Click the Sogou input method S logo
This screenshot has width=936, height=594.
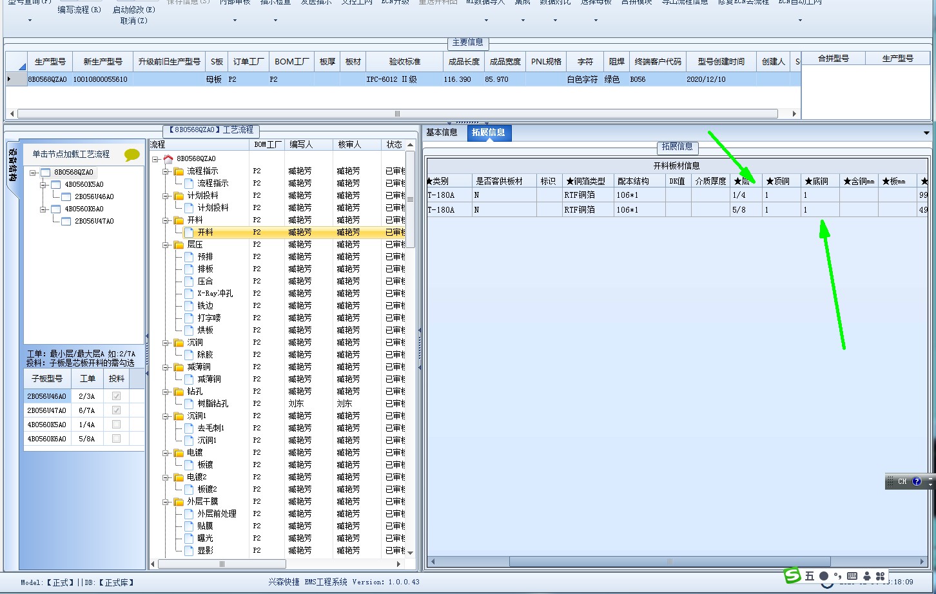click(x=792, y=575)
